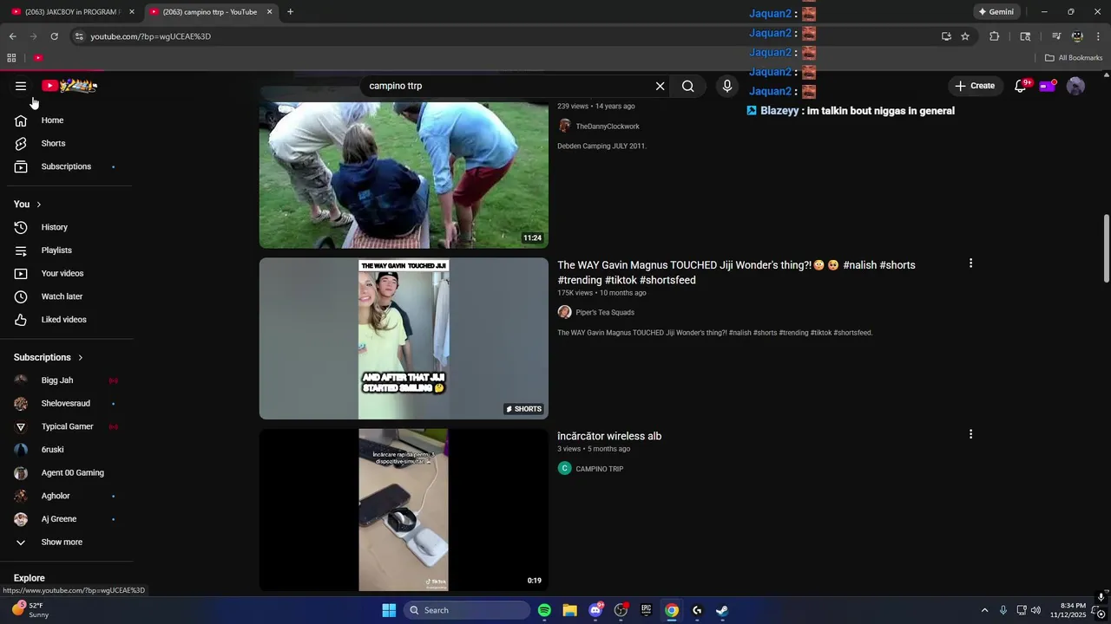Open TheDannyClockwork channel link
1111x624 pixels.
point(607,127)
